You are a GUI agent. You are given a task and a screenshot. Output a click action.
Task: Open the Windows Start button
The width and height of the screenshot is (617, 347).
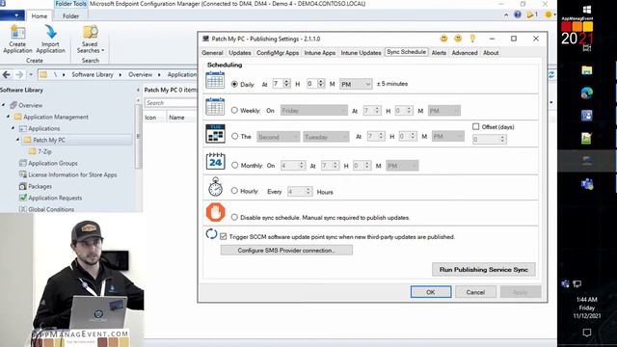587,9
